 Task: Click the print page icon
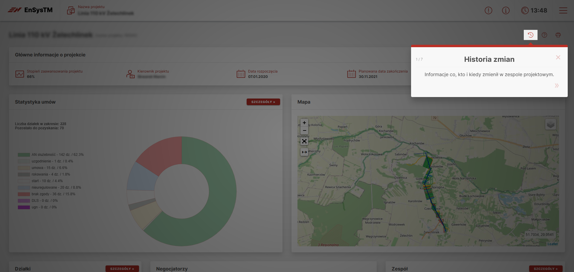(x=558, y=35)
